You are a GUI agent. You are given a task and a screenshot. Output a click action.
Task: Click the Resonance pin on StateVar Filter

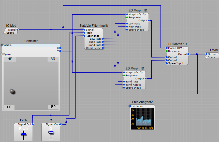pyautogui.click(x=84, y=36)
